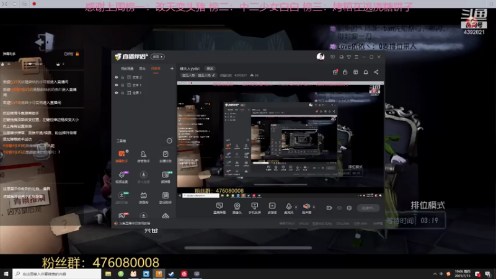Viewport: 496px width, 279px height.
Task: Collapse the 工具箱 toolbox with circle icon
Action: click(169, 141)
